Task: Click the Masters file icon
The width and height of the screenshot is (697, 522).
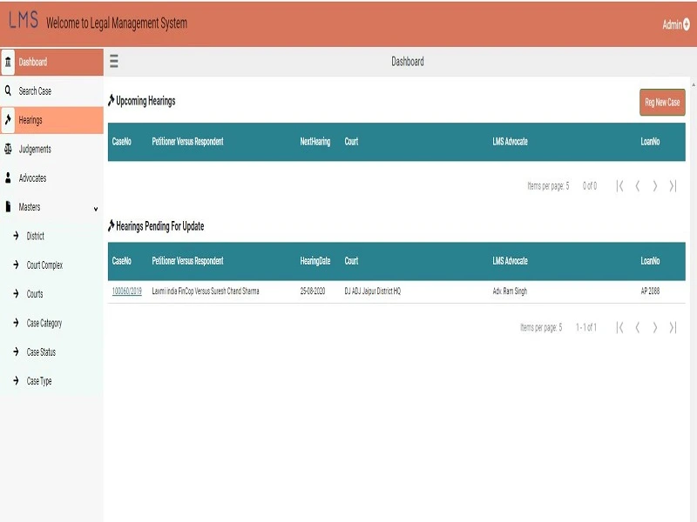Action: (x=9, y=207)
